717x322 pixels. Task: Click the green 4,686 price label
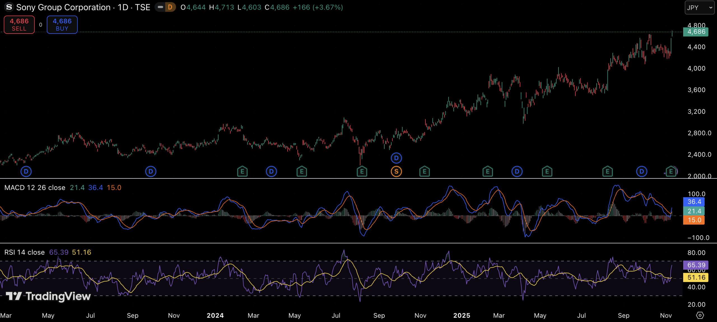pos(696,32)
